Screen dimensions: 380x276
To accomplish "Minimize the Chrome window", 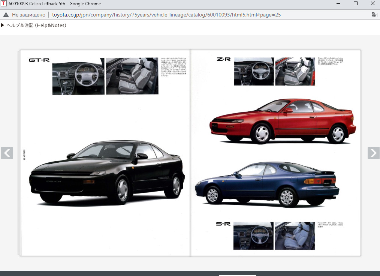I will pos(338,4).
